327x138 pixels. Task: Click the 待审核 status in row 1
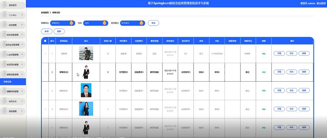coord(248,54)
